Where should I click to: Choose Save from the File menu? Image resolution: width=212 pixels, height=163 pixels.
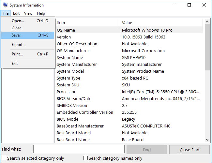(x=28, y=35)
